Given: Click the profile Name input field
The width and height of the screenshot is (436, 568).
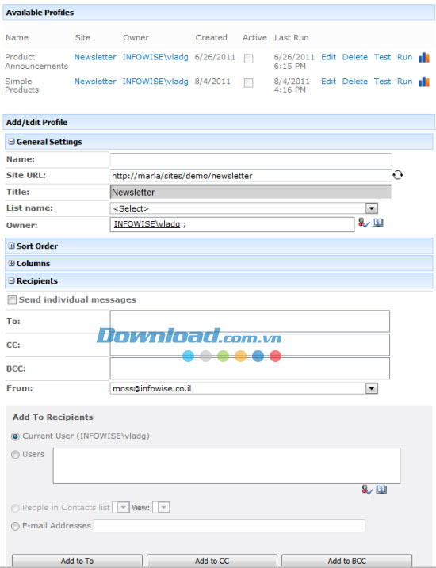Looking at the screenshot, I should tap(251, 159).
